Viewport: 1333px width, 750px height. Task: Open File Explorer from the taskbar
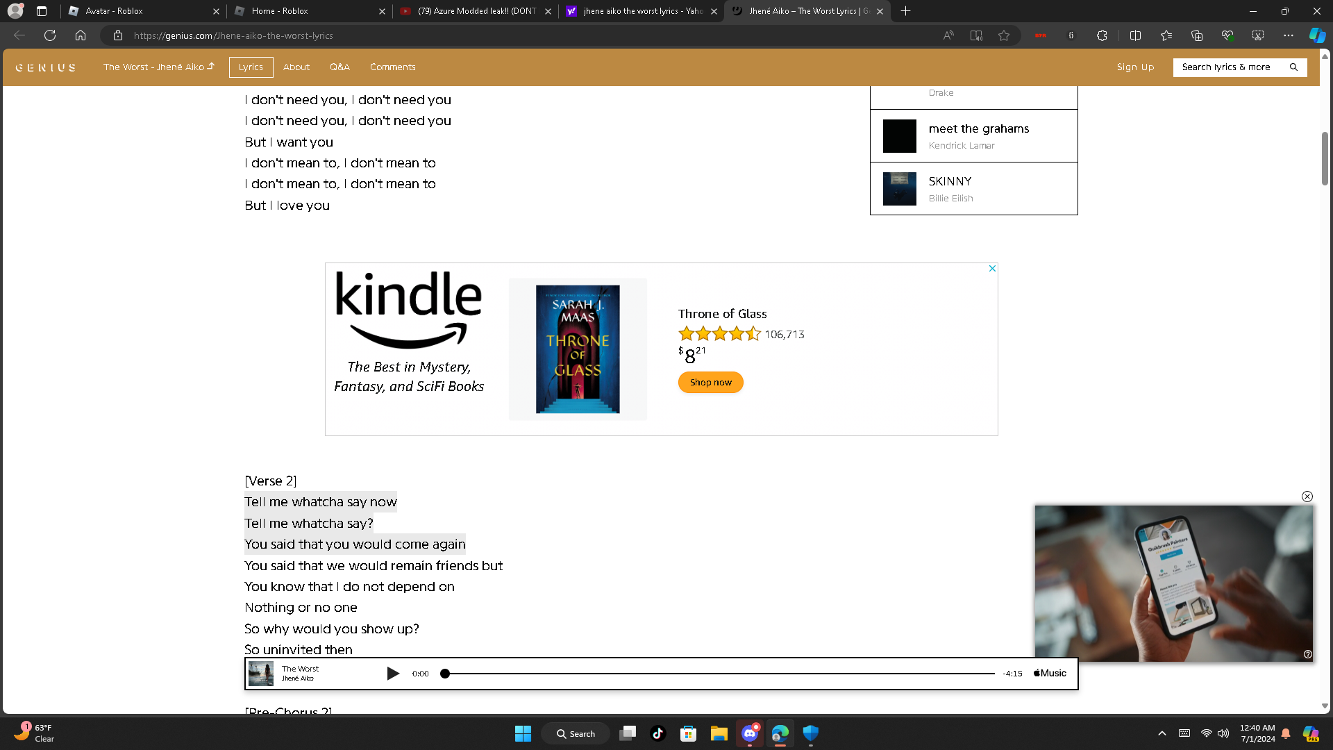point(719,733)
